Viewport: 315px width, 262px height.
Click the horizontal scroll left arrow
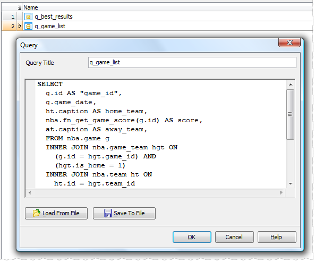pyautogui.click(x=30, y=192)
